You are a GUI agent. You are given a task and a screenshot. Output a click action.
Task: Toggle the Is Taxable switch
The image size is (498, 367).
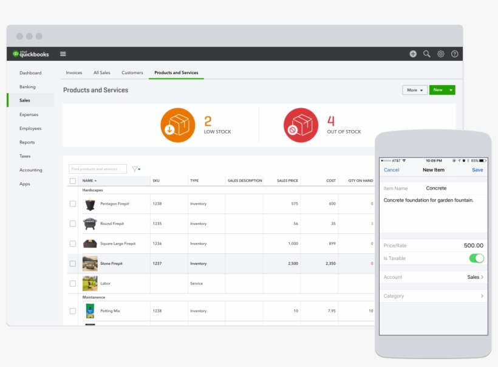pyautogui.click(x=476, y=258)
